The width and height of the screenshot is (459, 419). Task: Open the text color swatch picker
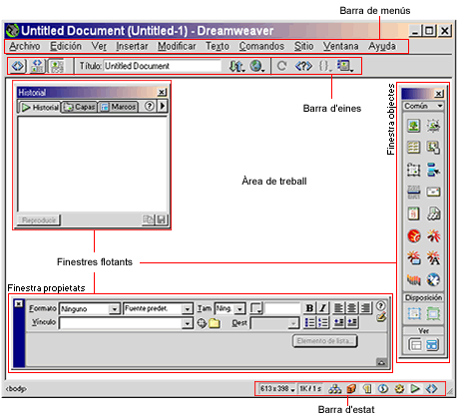tap(256, 308)
